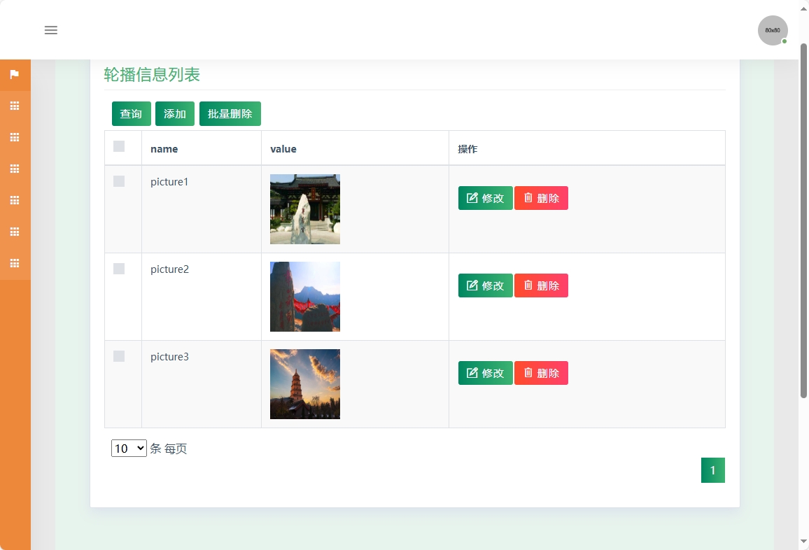
Task: Click the fourth grid icon in sidebar
Action: click(x=15, y=200)
